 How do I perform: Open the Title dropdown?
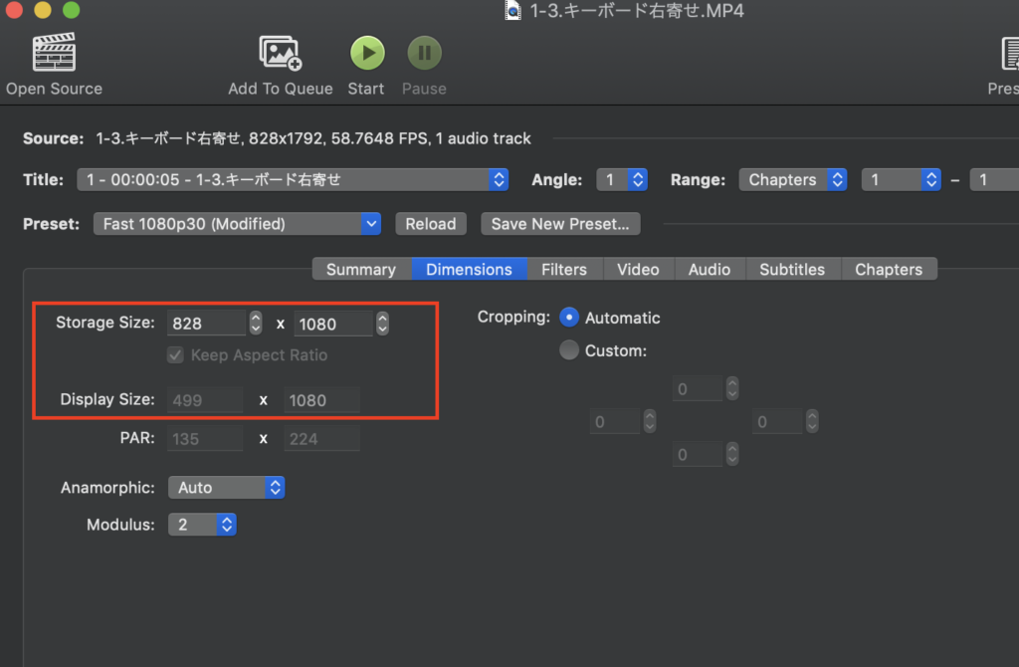[293, 179]
